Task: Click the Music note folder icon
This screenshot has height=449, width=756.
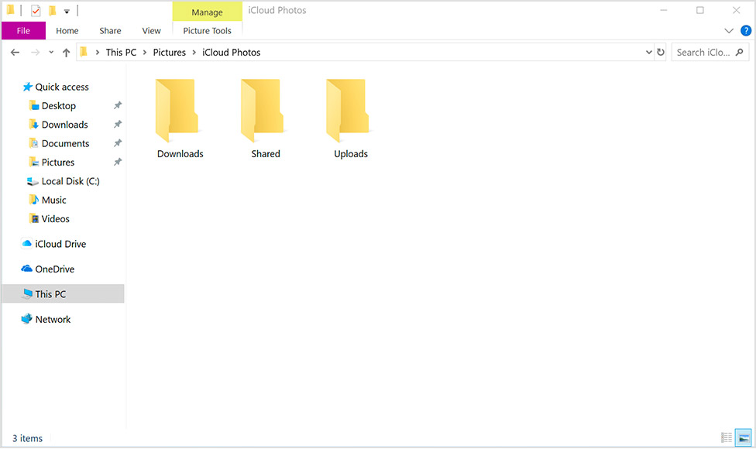Action: pos(34,200)
